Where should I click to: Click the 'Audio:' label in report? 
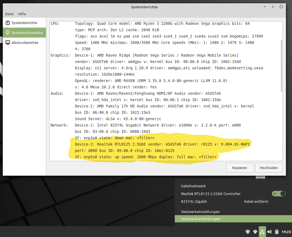point(57,94)
